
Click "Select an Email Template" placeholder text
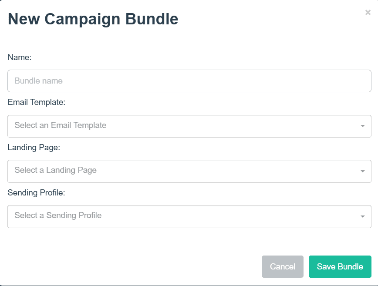(61, 125)
